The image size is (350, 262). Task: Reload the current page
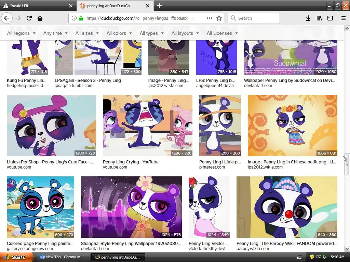coord(29,18)
